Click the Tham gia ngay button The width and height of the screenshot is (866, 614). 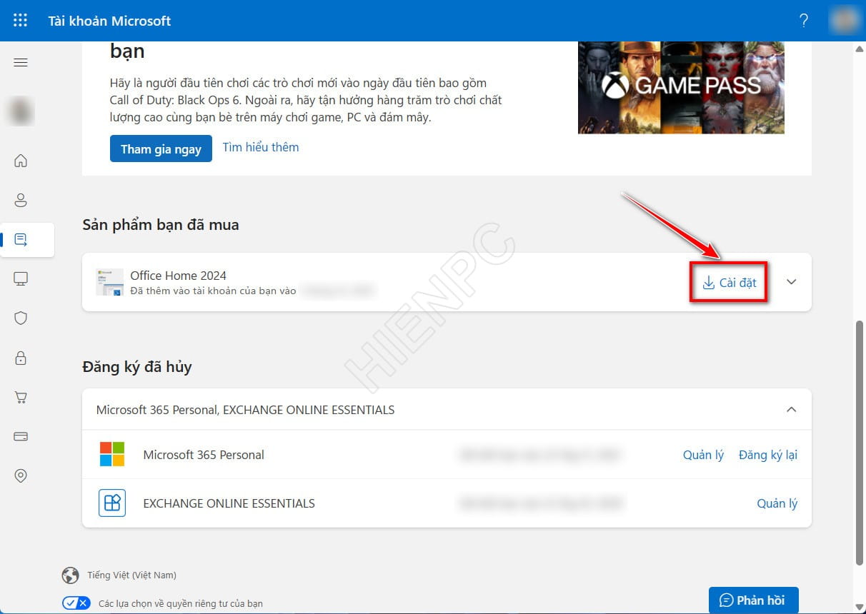(x=161, y=149)
